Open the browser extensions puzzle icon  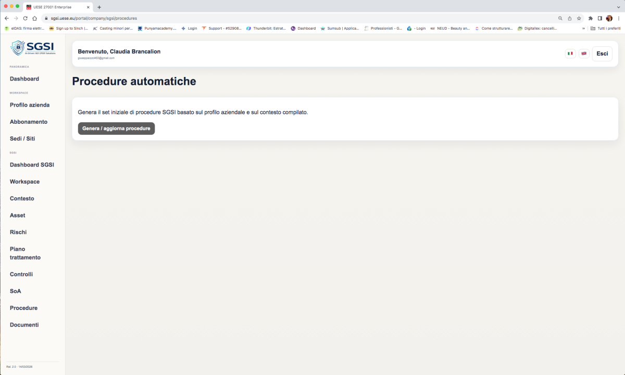coord(591,18)
